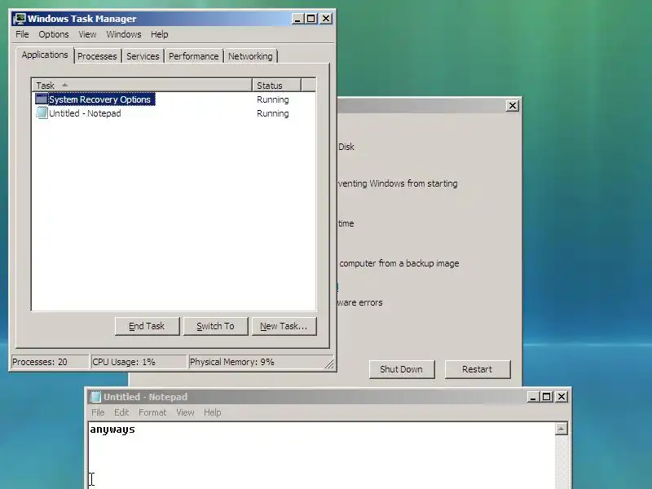
Task: Close the System Recovery Options dialog
Action: tap(513, 106)
